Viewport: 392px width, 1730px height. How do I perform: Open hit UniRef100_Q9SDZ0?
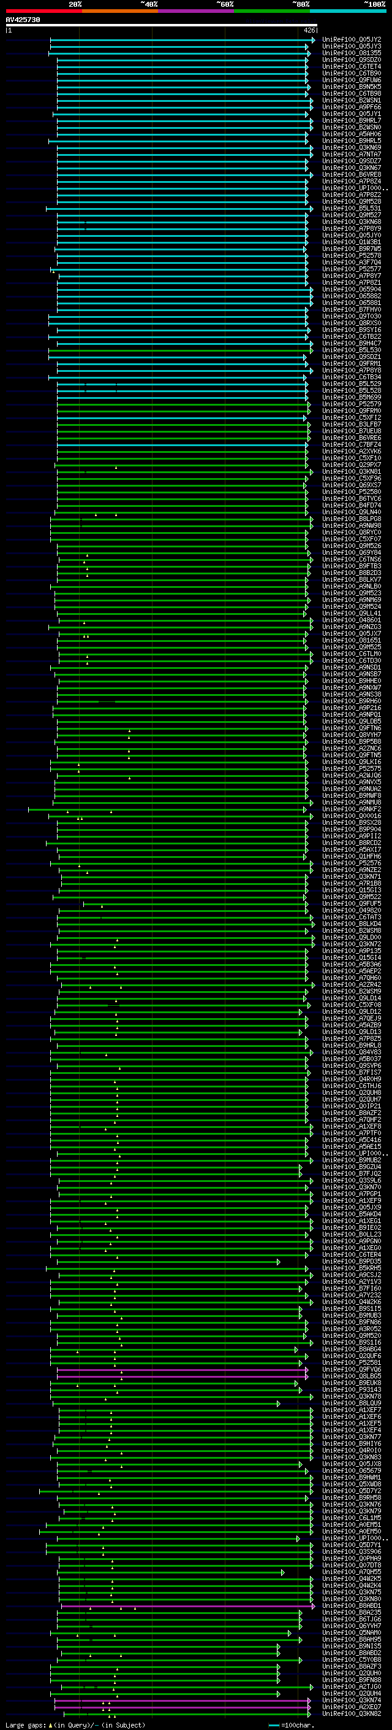(351, 60)
